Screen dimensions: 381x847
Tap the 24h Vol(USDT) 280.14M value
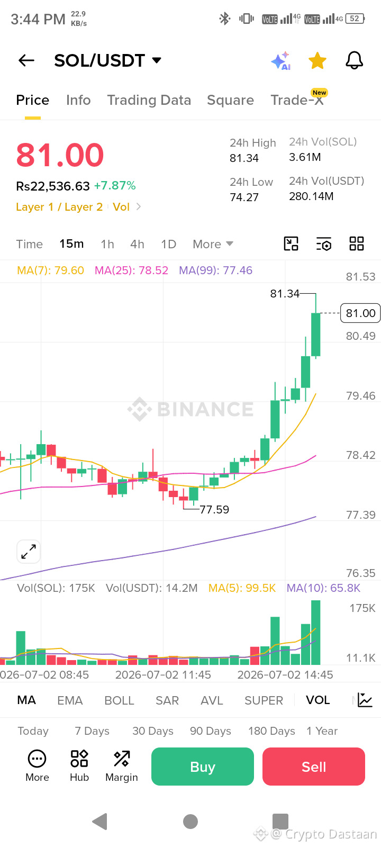point(311,196)
